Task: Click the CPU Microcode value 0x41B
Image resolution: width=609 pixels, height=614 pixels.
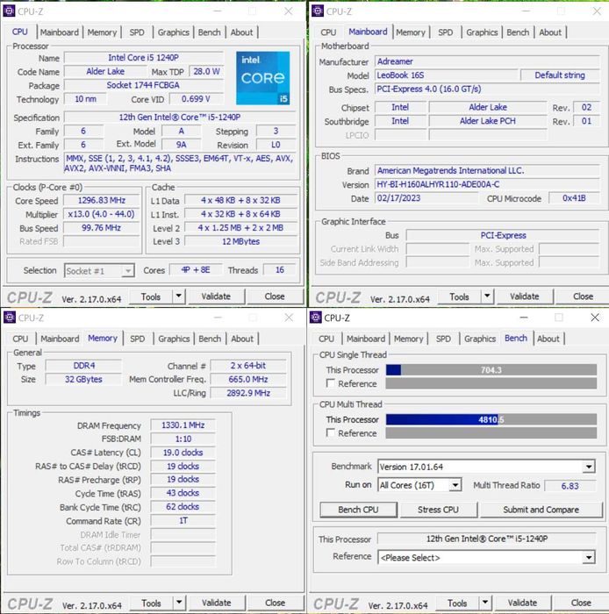Action: pos(574,198)
